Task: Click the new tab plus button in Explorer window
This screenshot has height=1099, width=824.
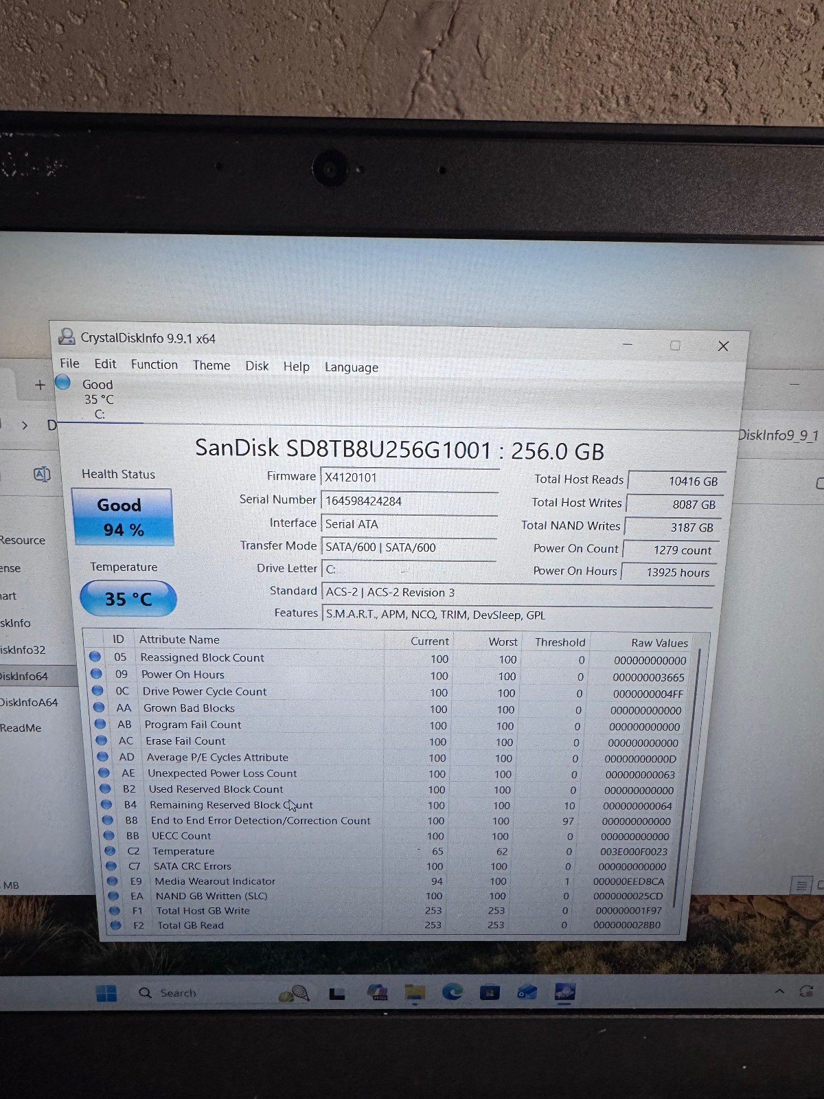Action: 40,385
